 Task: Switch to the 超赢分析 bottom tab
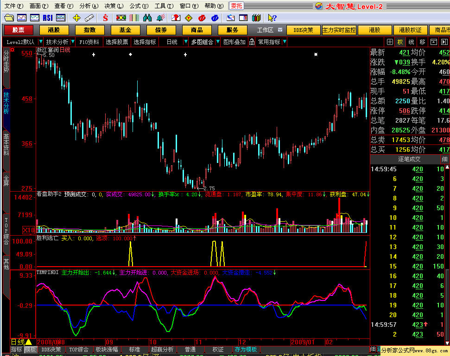162,349
